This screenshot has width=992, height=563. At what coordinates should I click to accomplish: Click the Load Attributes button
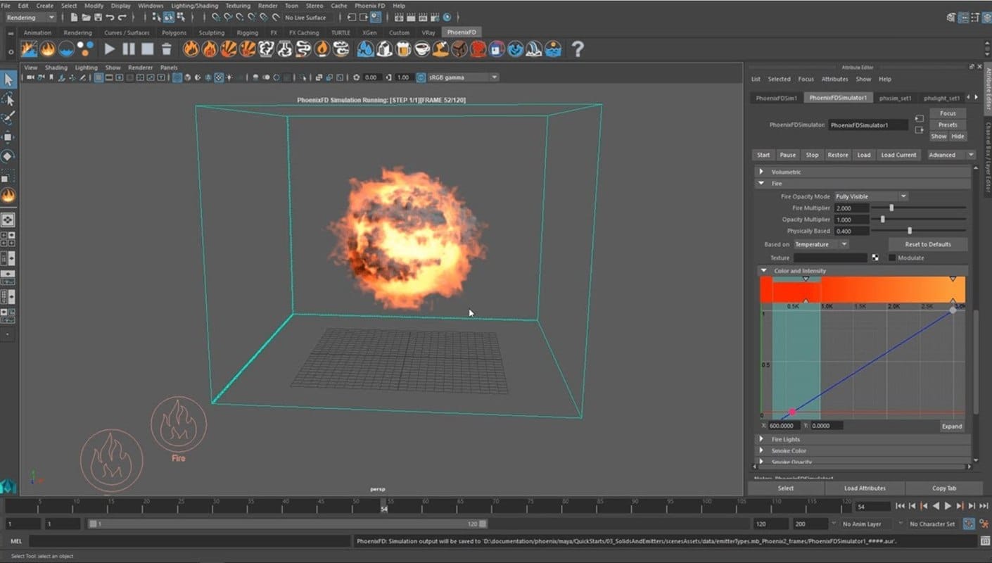coord(865,488)
